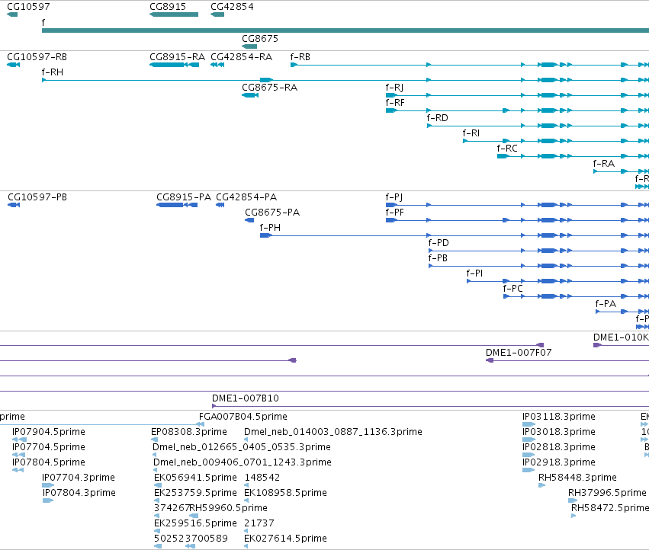Select transcript CG8675-RA
The height and width of the screenshot is (550, 649).
click(x=269, y=88)
